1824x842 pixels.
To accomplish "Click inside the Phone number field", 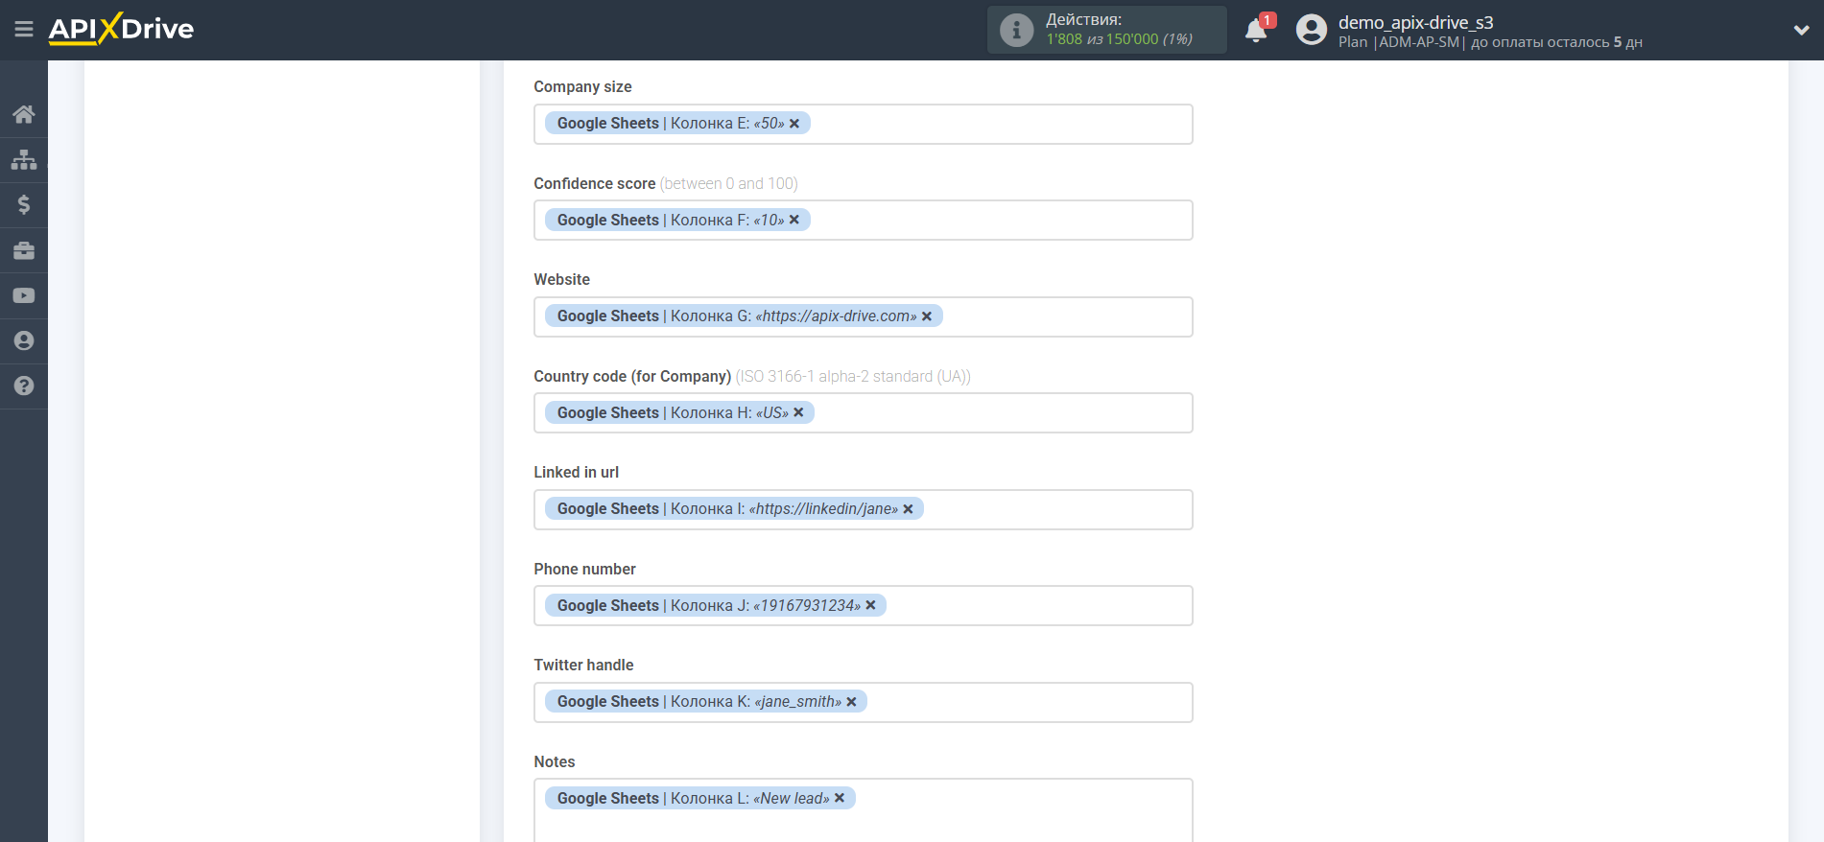I will pos(863,605).
